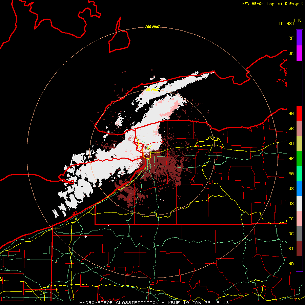The height and width of the screenshot is (305, 305).
Task: Click the BI brown legend swatch
Action: (x=299, y=249)
